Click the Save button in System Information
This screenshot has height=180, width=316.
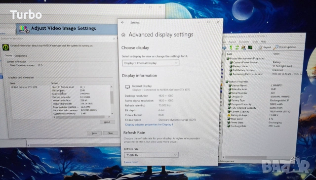94,133
